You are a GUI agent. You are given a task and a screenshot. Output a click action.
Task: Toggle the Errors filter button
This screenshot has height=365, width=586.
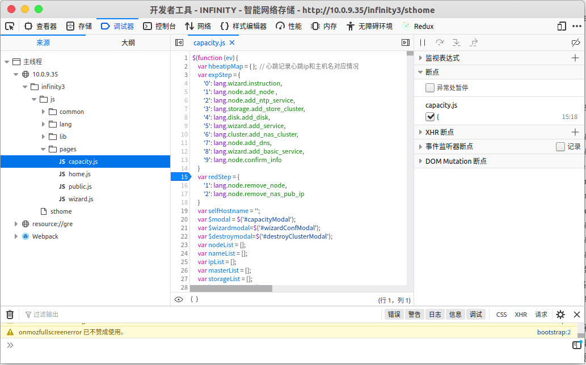[x=394, y=315]
